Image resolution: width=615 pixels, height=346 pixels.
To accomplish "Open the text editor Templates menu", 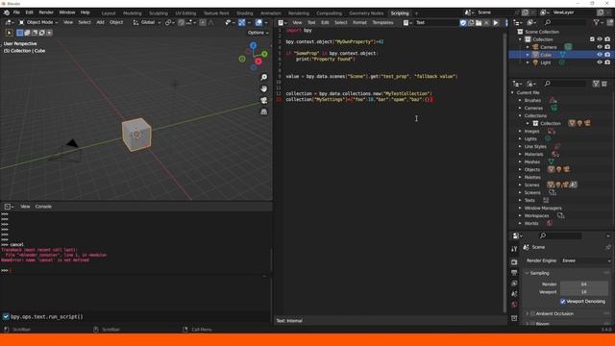I will tap(382, 23).
